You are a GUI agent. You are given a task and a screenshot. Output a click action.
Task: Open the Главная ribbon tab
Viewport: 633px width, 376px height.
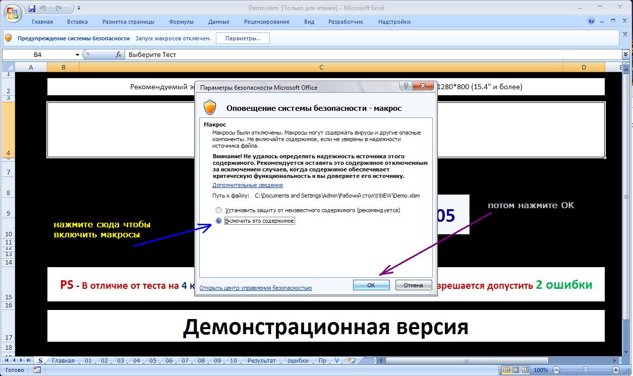point(42,22)
